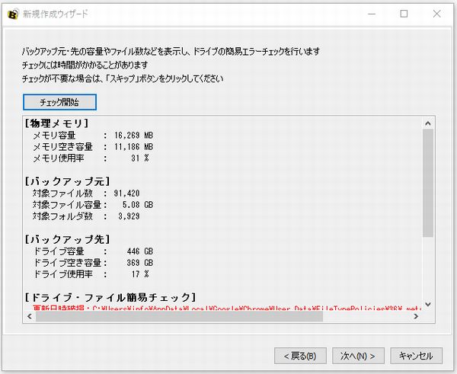Click the チェック開始 button
This screenshot has width=457, height=374.
click(59, 102)
